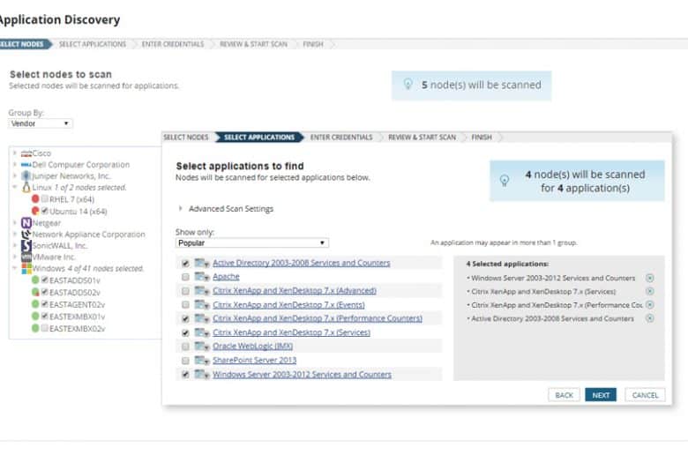The width and height of the screenshot is (688, 455).
Task: Click the Windows logo icon in node tree
Action: pyautogui.click(x=26, y=269)
